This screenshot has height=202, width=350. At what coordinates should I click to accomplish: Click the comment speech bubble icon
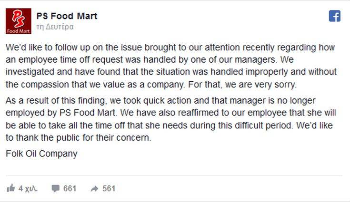[x=56, y=188]
